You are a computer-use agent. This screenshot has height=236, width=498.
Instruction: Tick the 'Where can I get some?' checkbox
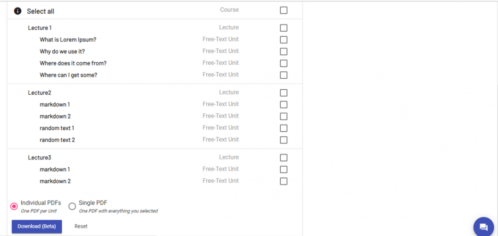pyautogui.click(x=284, y=75)
